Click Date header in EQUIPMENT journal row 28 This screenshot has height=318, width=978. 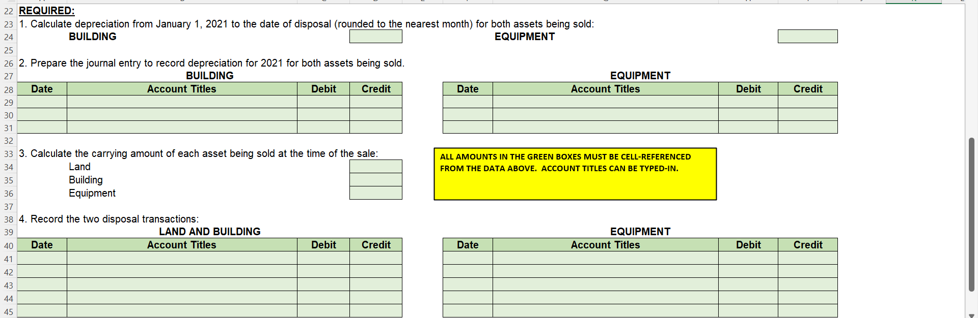tap(468, 89)
